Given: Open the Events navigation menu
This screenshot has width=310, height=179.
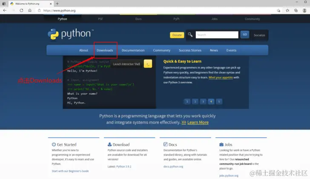Looking at the screenshot, I should pyautogui.click(x=231, y=50).
